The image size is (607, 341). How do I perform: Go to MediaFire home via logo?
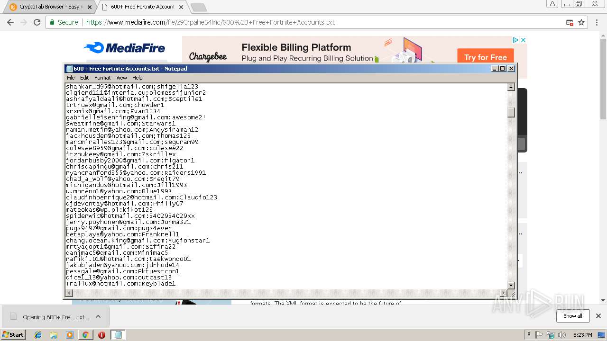tap(124, 48)
